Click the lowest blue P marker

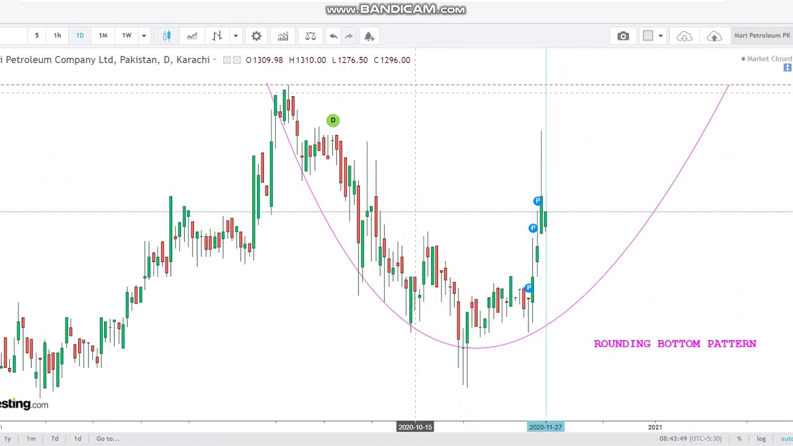coord(528,288)
